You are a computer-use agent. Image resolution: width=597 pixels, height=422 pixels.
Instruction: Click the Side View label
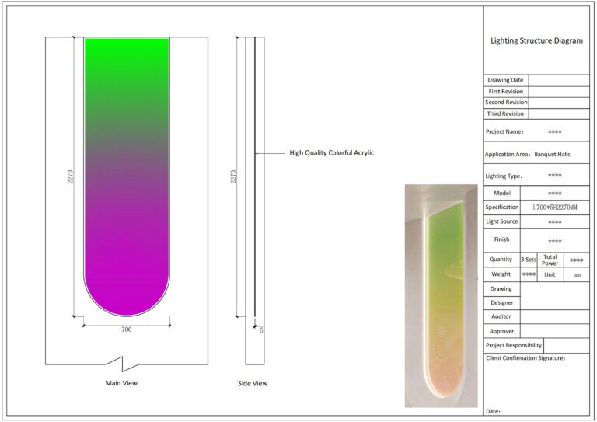coord(253,383)
